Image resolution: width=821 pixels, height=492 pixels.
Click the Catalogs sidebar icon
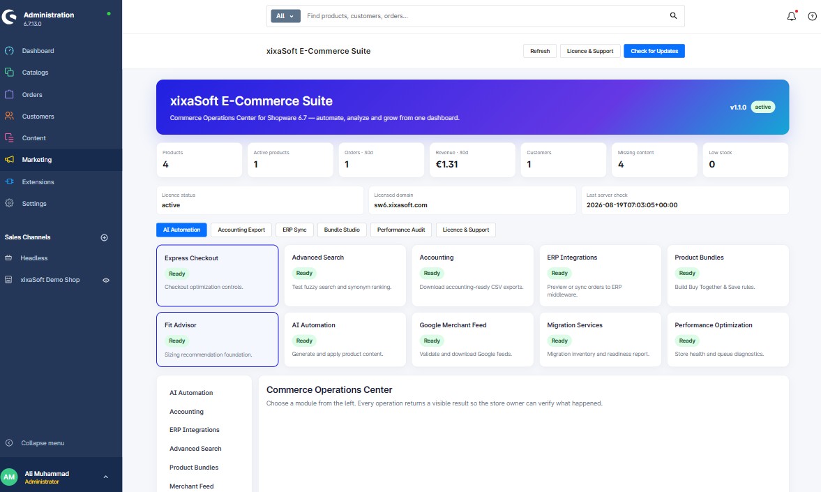click(9, 73)
